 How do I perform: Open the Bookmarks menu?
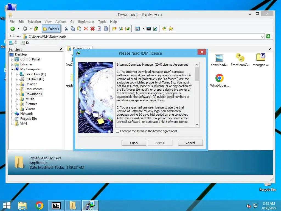click(86, 22)
